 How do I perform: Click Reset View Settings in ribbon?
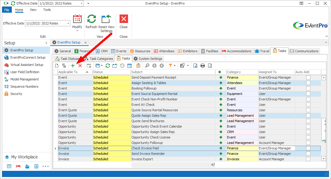coord(106,23)
